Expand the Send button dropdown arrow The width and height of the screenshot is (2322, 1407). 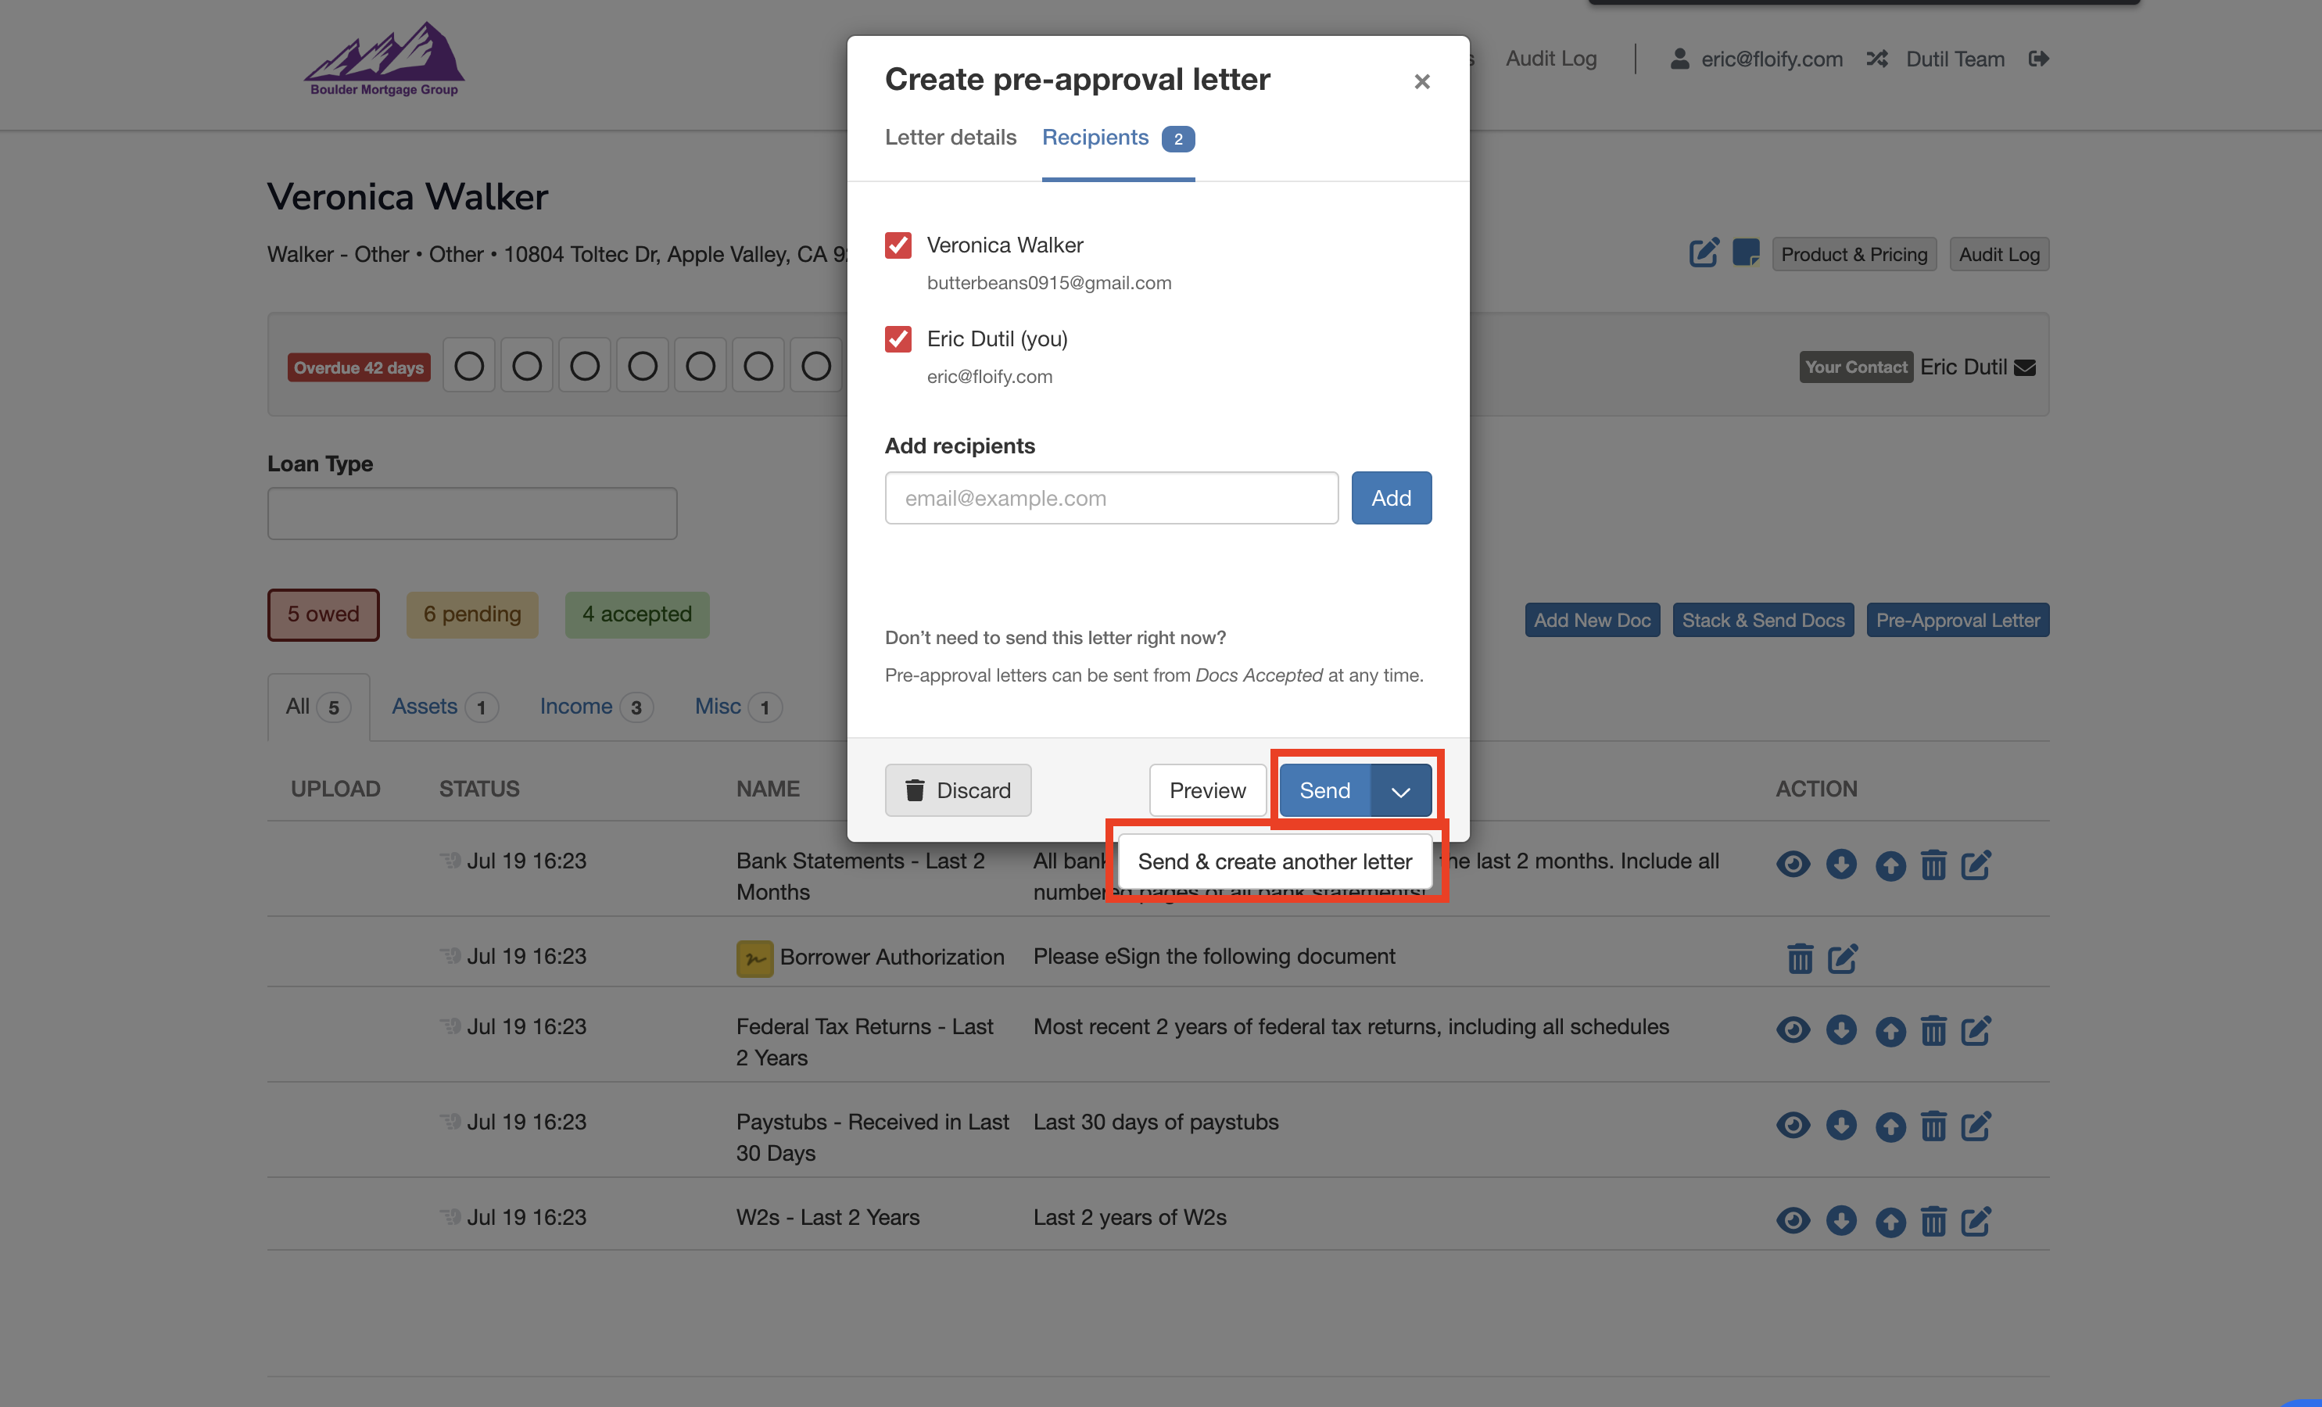pos(1400,791)
